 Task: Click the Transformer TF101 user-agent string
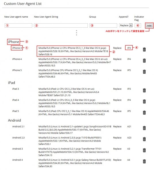[x=73, y=152]
